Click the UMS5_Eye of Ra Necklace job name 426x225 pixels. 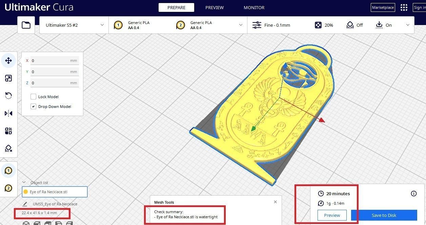(55, 204)
